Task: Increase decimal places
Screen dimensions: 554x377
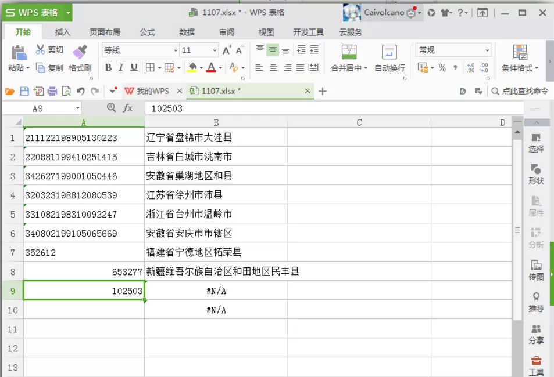Action: pos(471,68)
